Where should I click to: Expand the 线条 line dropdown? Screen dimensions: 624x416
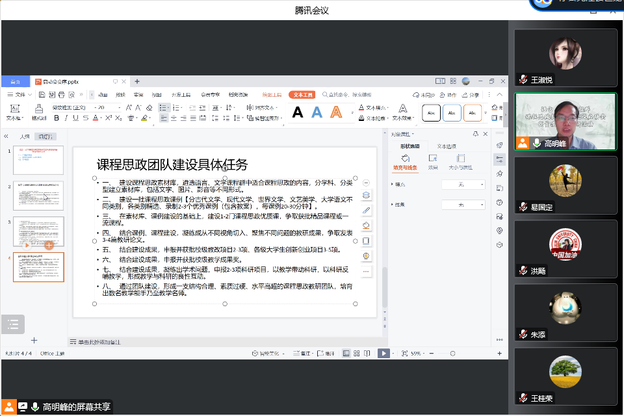click(463, 205)
